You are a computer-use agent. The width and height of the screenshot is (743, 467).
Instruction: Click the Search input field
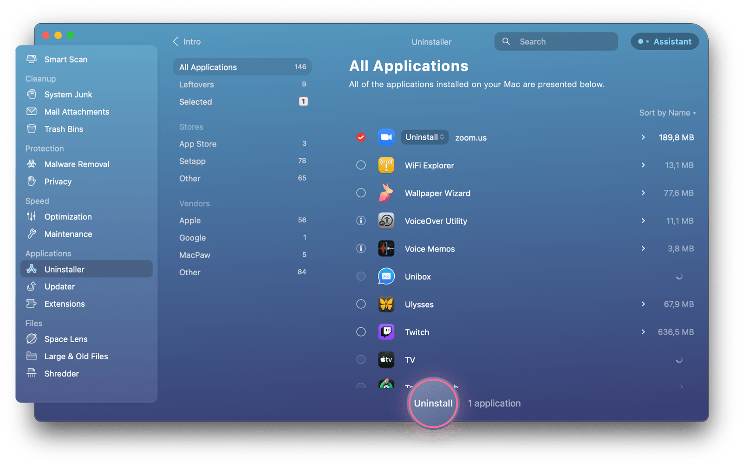[556, 41]
